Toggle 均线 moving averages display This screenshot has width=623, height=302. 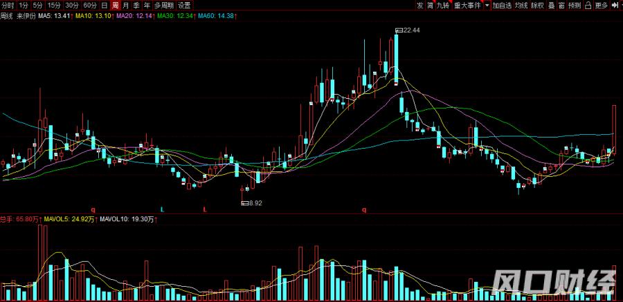tap(521, 6)
